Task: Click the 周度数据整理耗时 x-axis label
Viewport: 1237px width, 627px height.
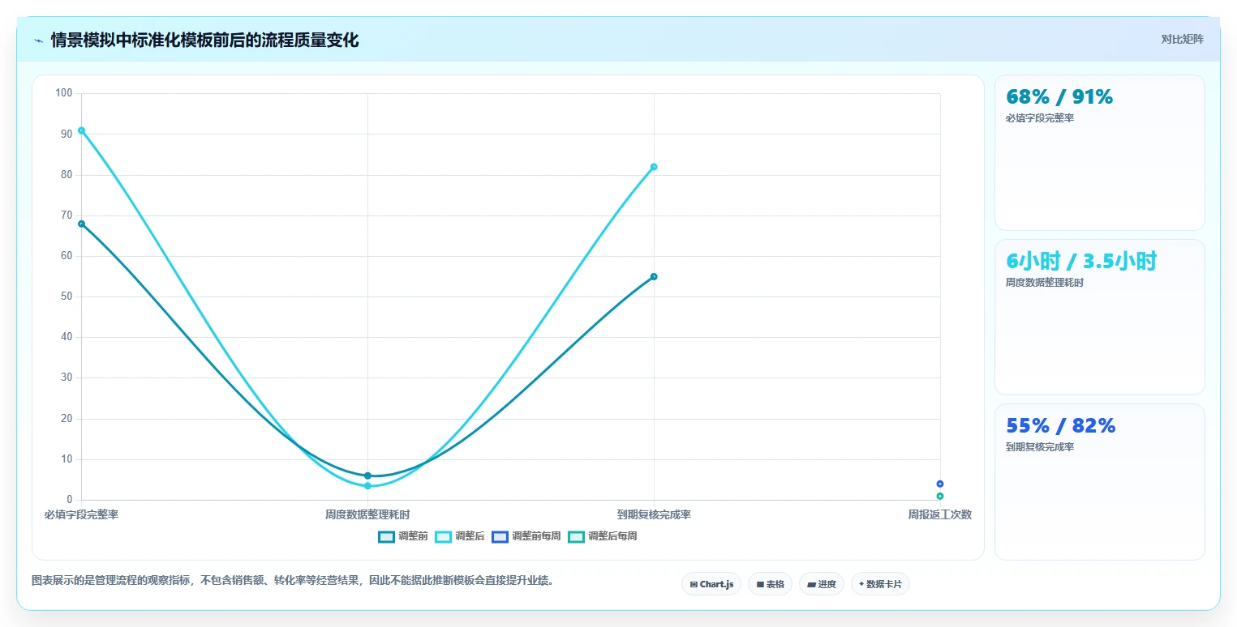Action: [x=367, y=514]
